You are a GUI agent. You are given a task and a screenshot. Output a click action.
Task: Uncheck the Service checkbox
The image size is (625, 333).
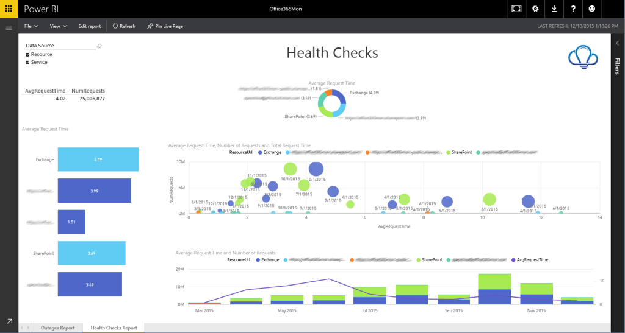click(x=27, y=63)
